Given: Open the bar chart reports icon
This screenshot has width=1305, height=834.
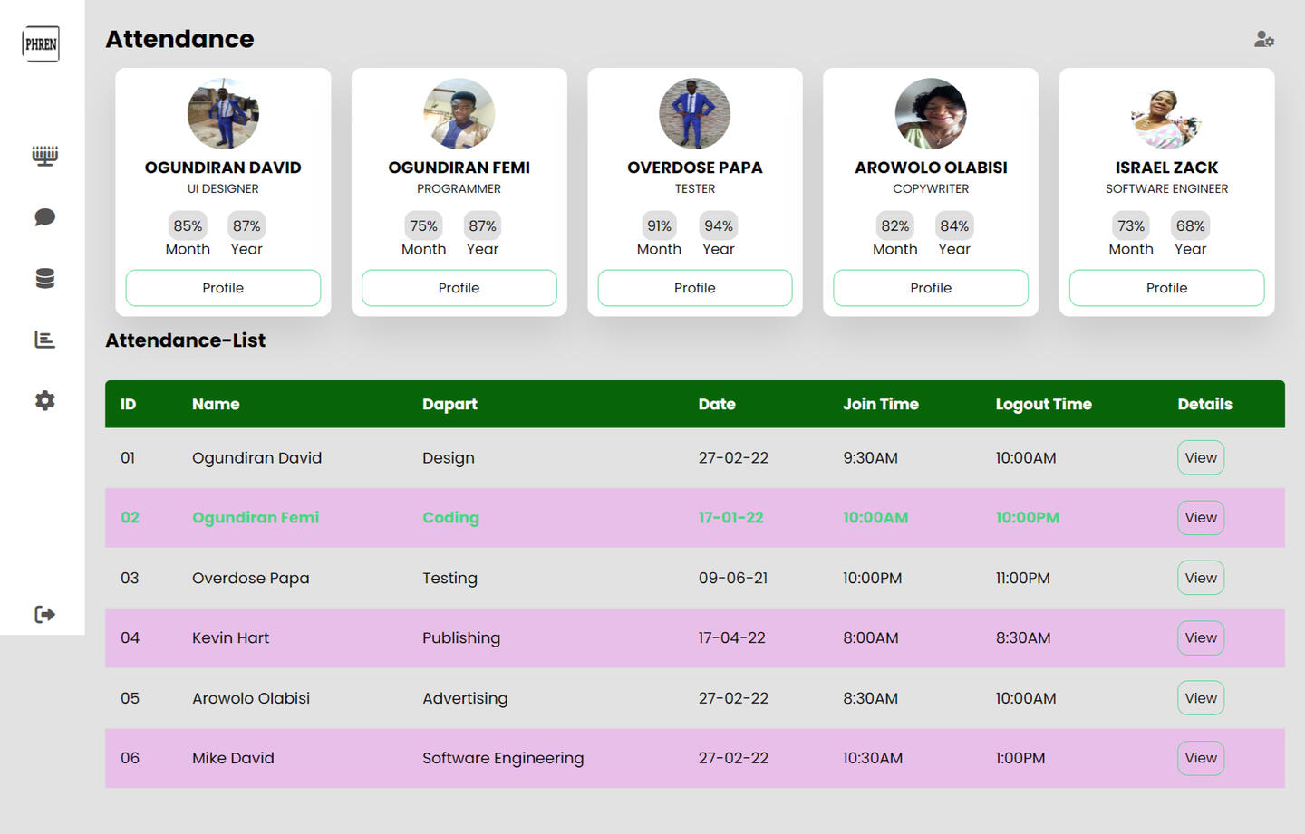Looking at the screenshot, I should click(44, 340).
